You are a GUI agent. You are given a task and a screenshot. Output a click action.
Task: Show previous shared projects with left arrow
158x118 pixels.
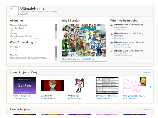(10, 87)
